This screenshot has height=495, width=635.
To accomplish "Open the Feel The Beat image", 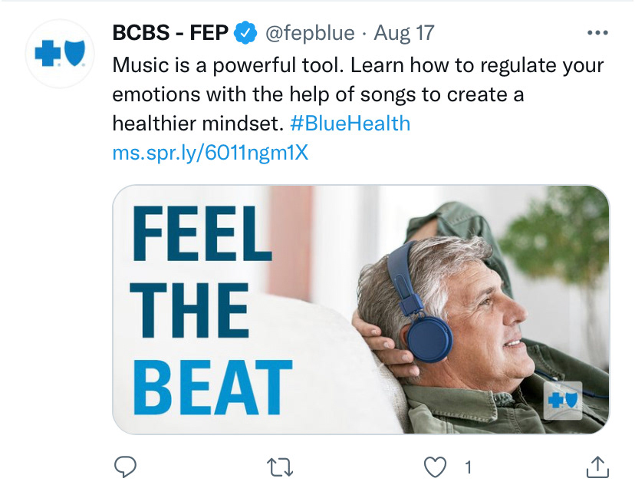I will tap(361, 309).
